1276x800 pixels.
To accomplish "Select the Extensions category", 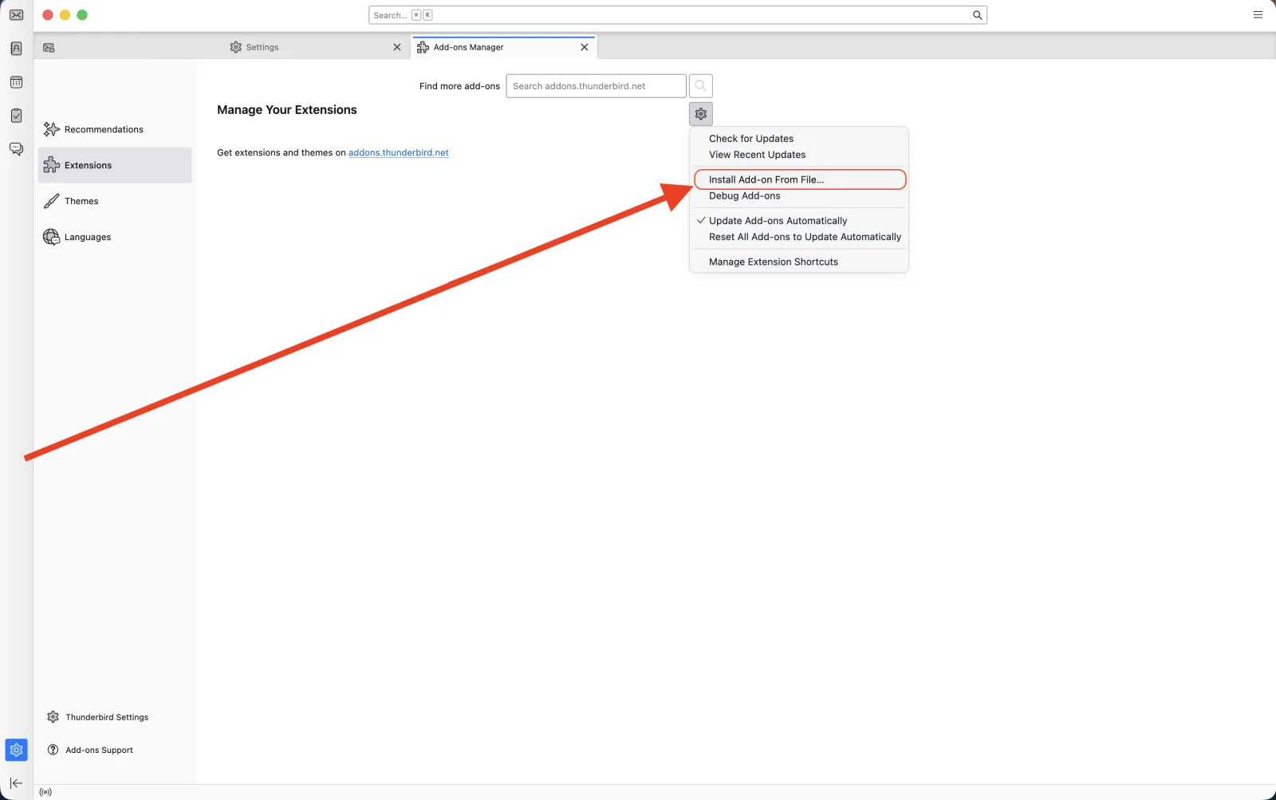I will (x=115, y=165).
